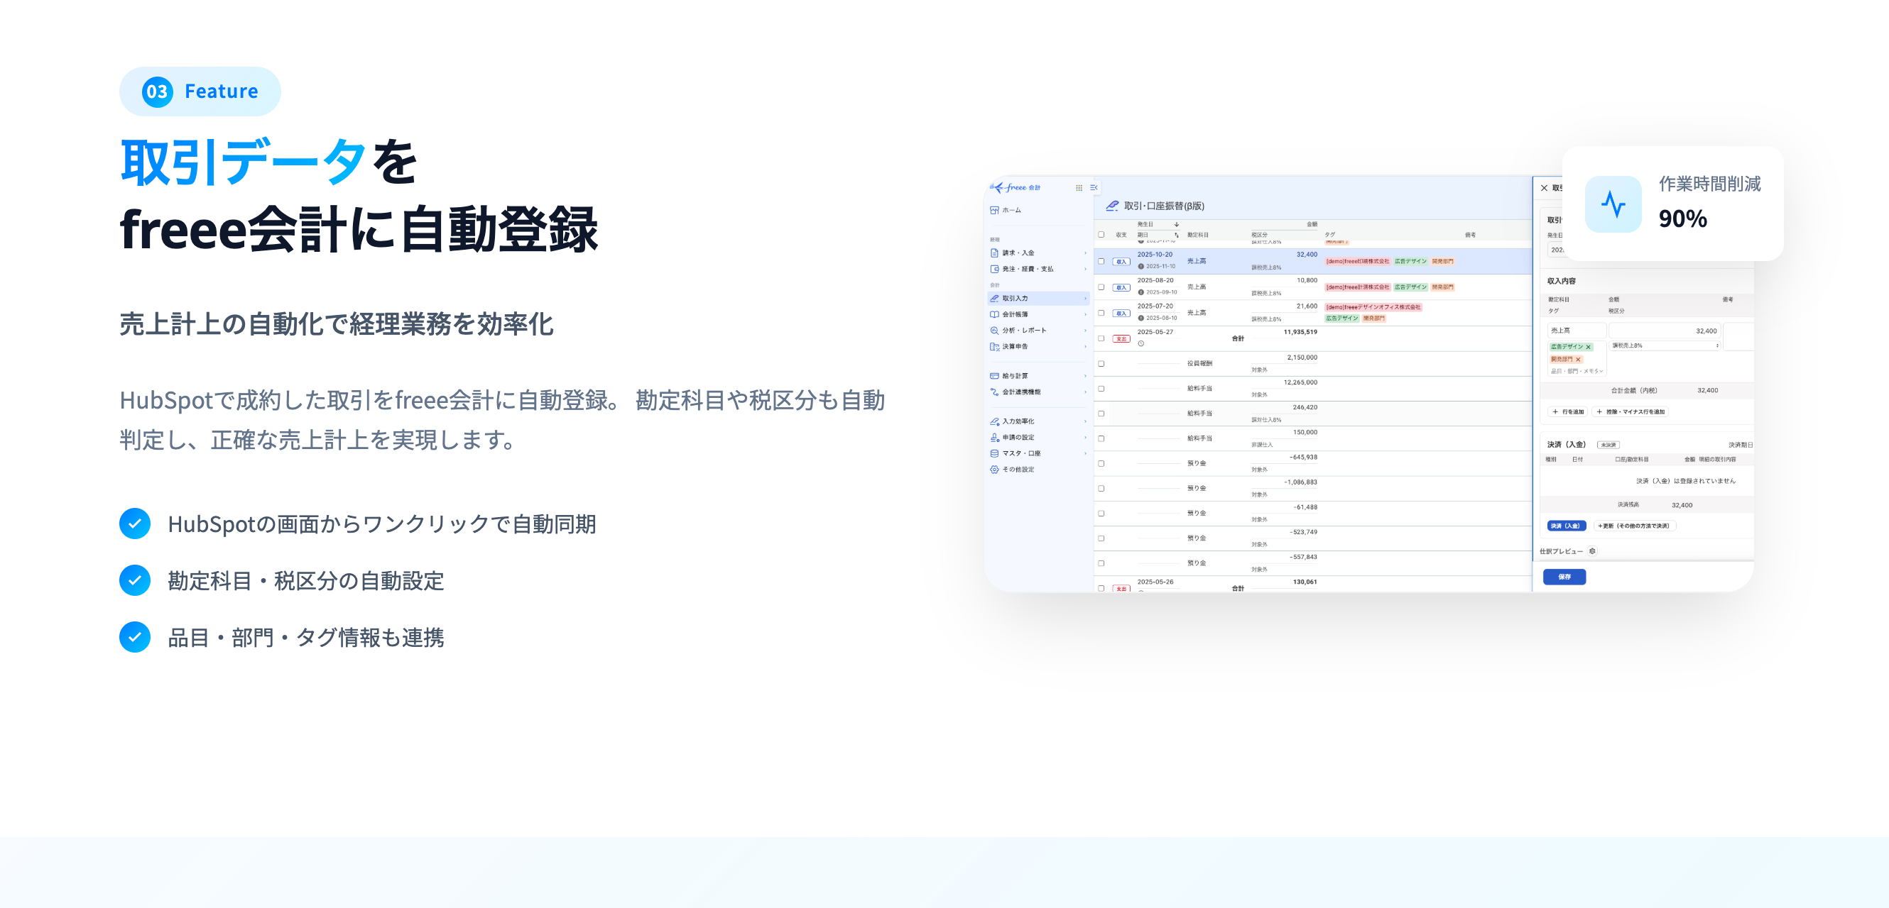This screenshot has height=908, width=1889.
Task: Check the row dated 2025-07-20
Action: coord(1101,313)
